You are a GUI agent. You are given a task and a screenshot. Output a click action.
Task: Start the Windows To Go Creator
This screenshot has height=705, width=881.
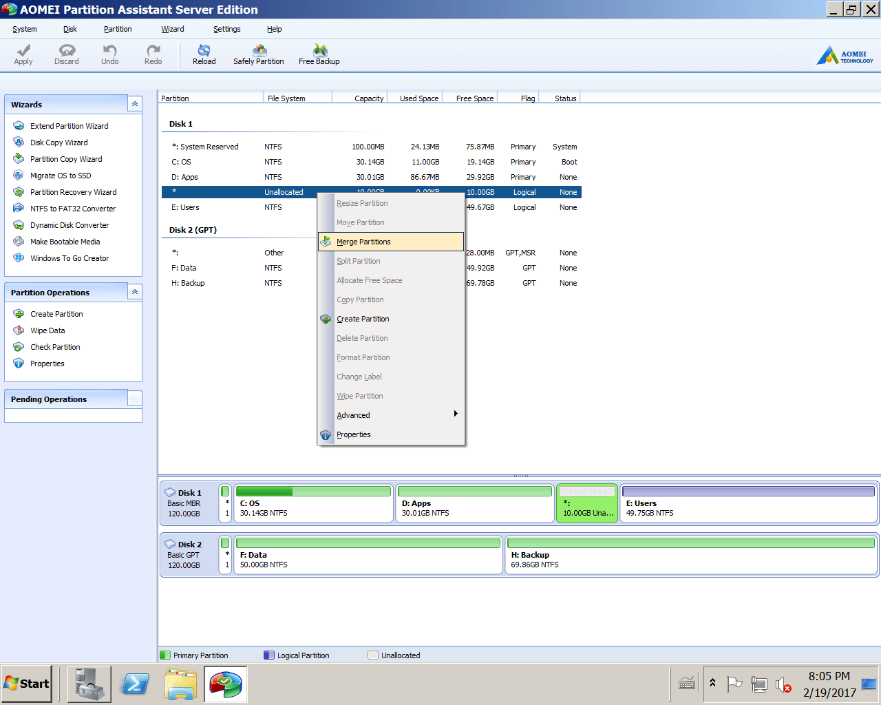69,258
